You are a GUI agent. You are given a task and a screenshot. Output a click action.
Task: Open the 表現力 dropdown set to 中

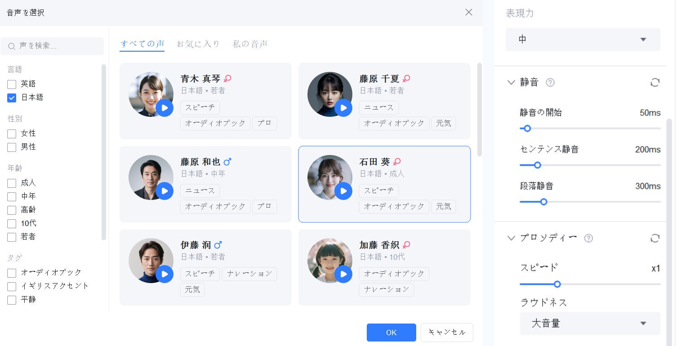click(x=583, y=40)
